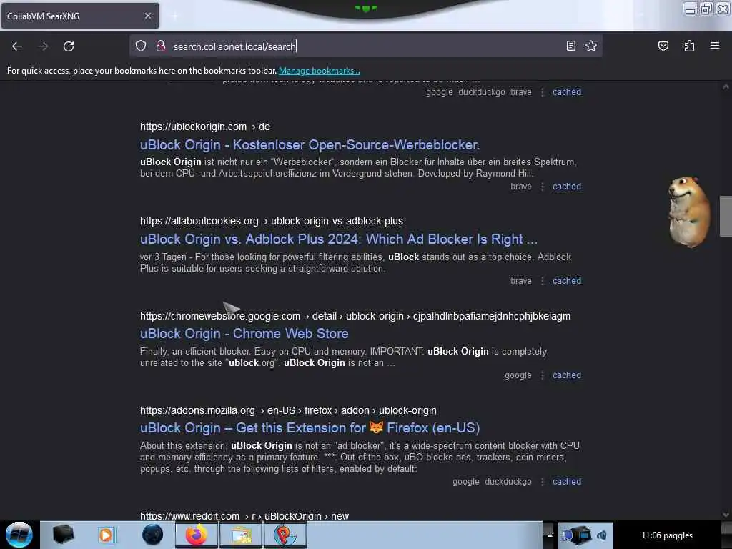The height and width of the screenshot is (549, 732).
Task: Open cached link for ublockorigin.com result
Action: coord(567,187)
